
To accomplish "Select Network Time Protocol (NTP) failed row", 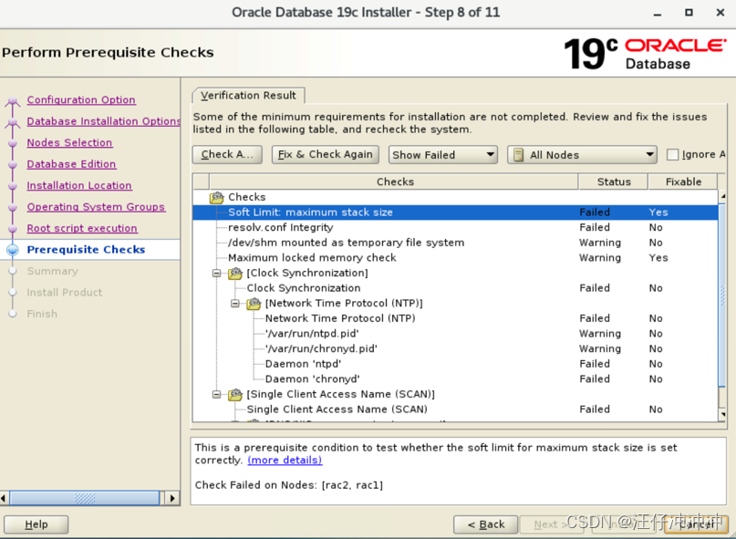I will click(455, 318).
